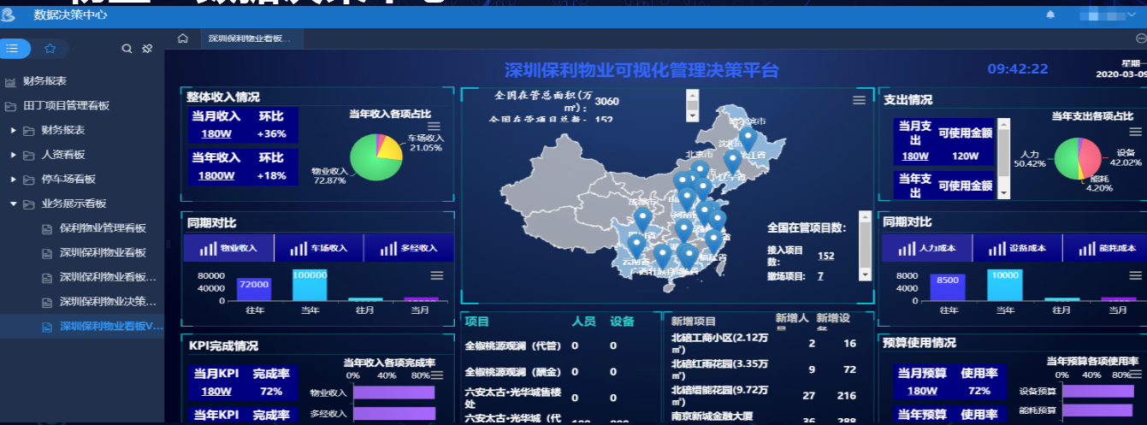Click the pin icon beside sidebar search
The height and width of the screenshot is (425, 1147).
click(x=147, y=49)
